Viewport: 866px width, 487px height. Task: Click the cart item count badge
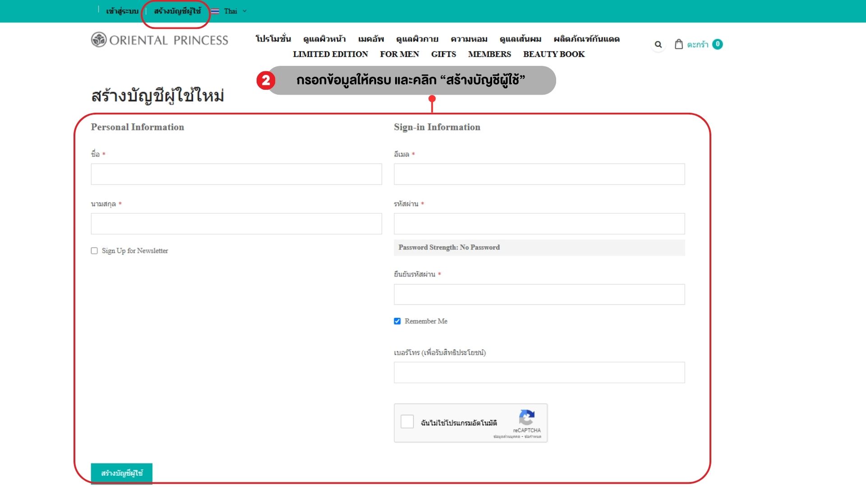click(x=717, y=44)
